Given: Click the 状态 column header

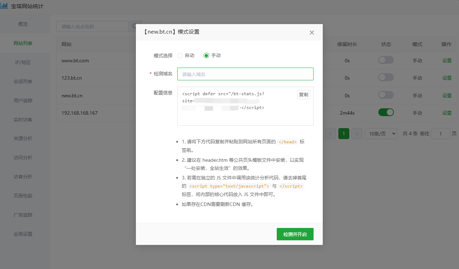Looking at the screenshot, I should click(386, 44).
